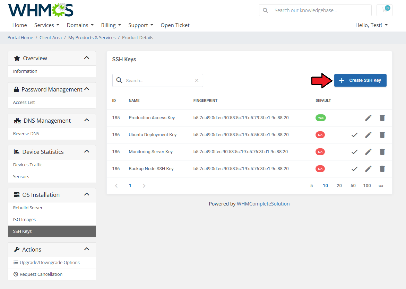Screen dimensions: 406x289
Task: Clear the SSH keys search field
Action: [197, 80]
